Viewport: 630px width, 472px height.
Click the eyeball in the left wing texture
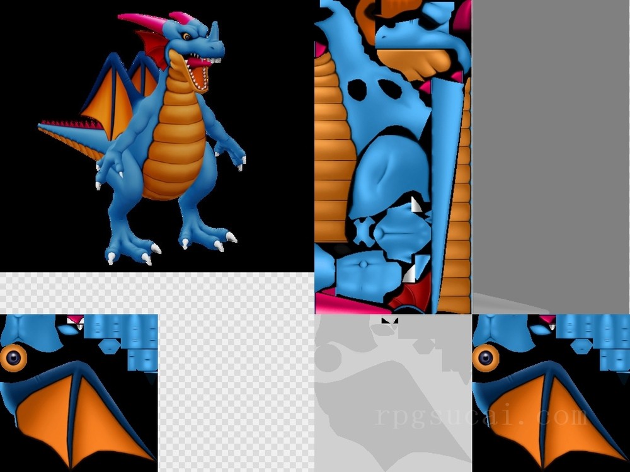coord(13,358)
